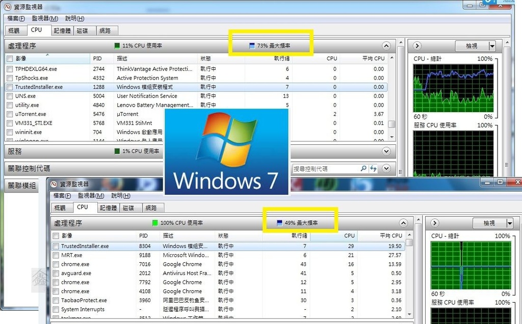Check the MRT.exe process checkbox

click(56, 255)
